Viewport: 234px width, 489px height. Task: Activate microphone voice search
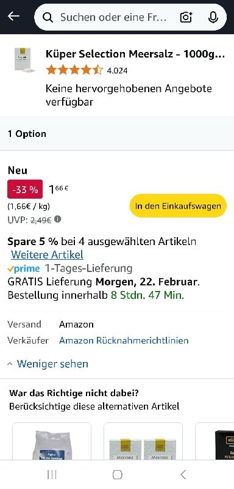click(213, 17)
